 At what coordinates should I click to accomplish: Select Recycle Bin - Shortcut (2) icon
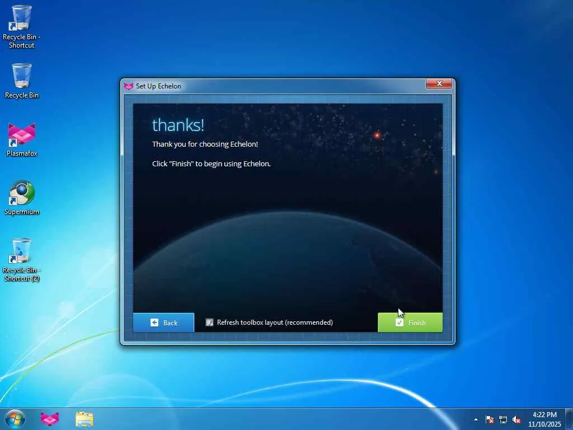(22, 260)
